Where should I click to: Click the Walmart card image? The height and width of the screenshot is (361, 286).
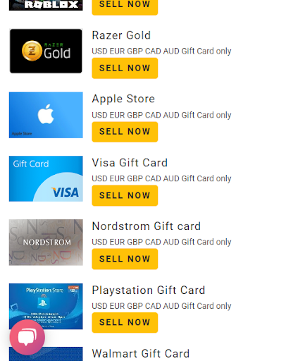point(46,354)
